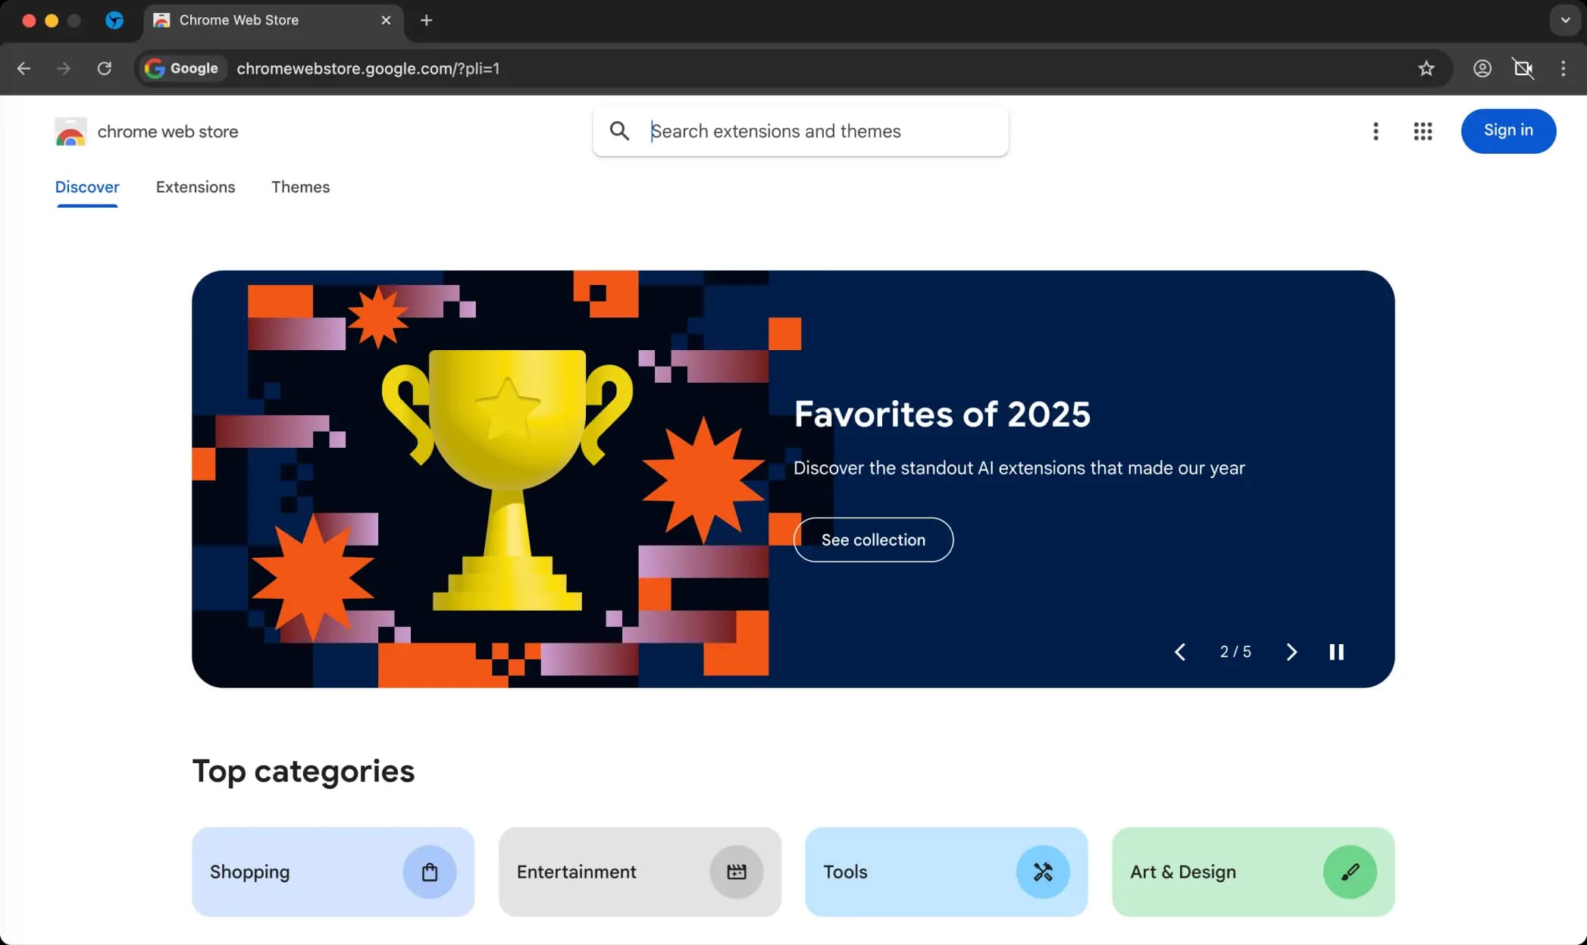Viewport: 1587px width, 945px height.
Task: Open a new browser tab
Action: coord(426,20)
